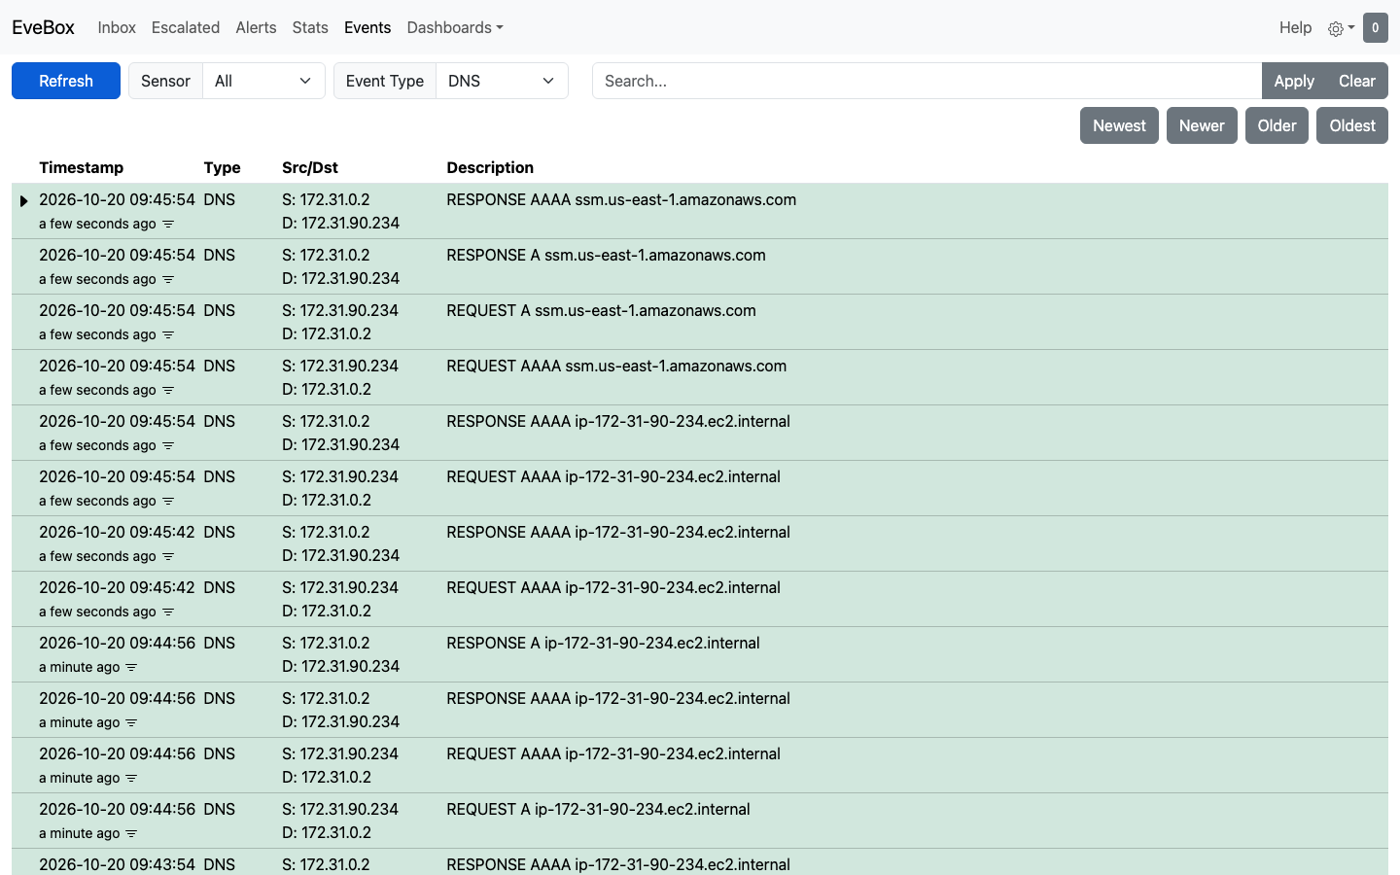Image resolution: width=1400 pixels, height=875 pixels.
Task: Open filter icon for 09:44:56 RESPONSE A event
Action: (x=132, y=668)
